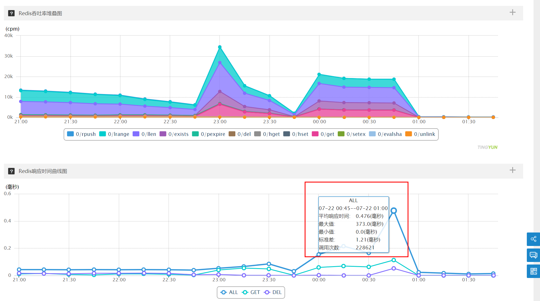This screenshot has height=301, width=540.
Task: Click the highlighted ALL peak data point
Action: [394, 211]
